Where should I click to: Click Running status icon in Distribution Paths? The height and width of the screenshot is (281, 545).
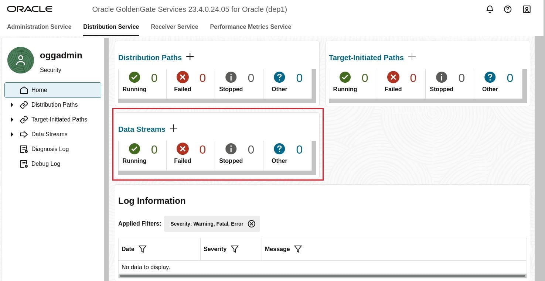tap(134, 77)
